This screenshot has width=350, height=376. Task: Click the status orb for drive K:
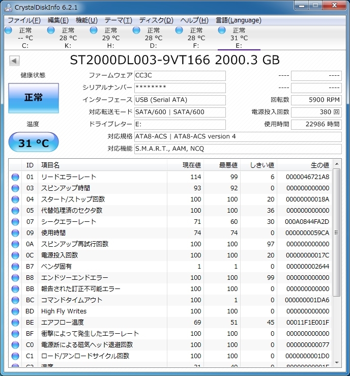[51, 30]
